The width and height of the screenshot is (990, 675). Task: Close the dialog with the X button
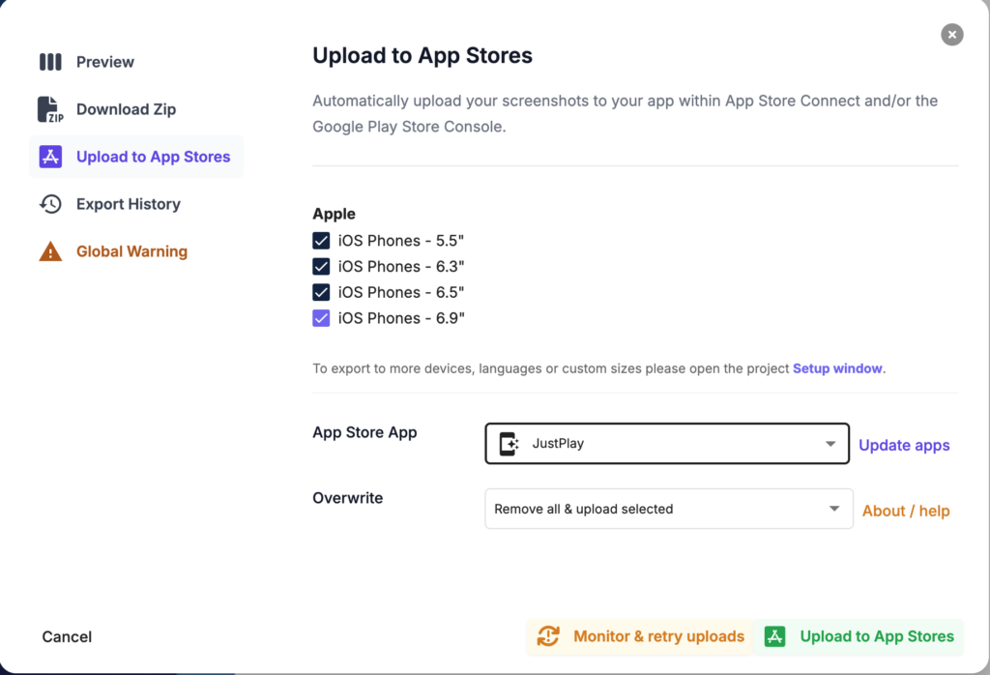click(952, 35)
